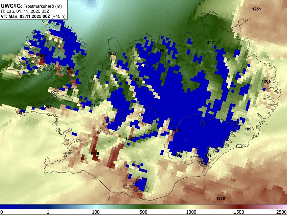Click the legend label 1500
Image resolution: width=287 pixels, height=215 pixels.
tap(239, 212)
